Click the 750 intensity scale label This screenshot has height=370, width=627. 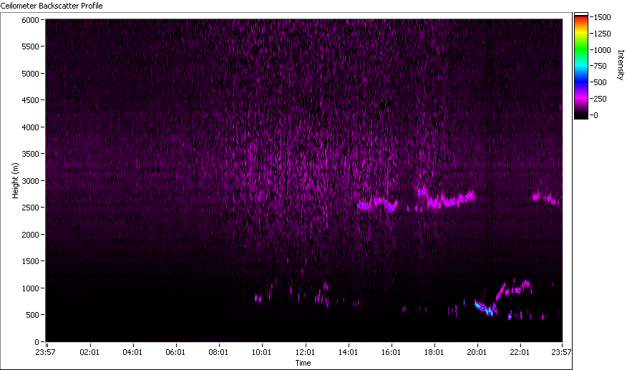point(601,66)
